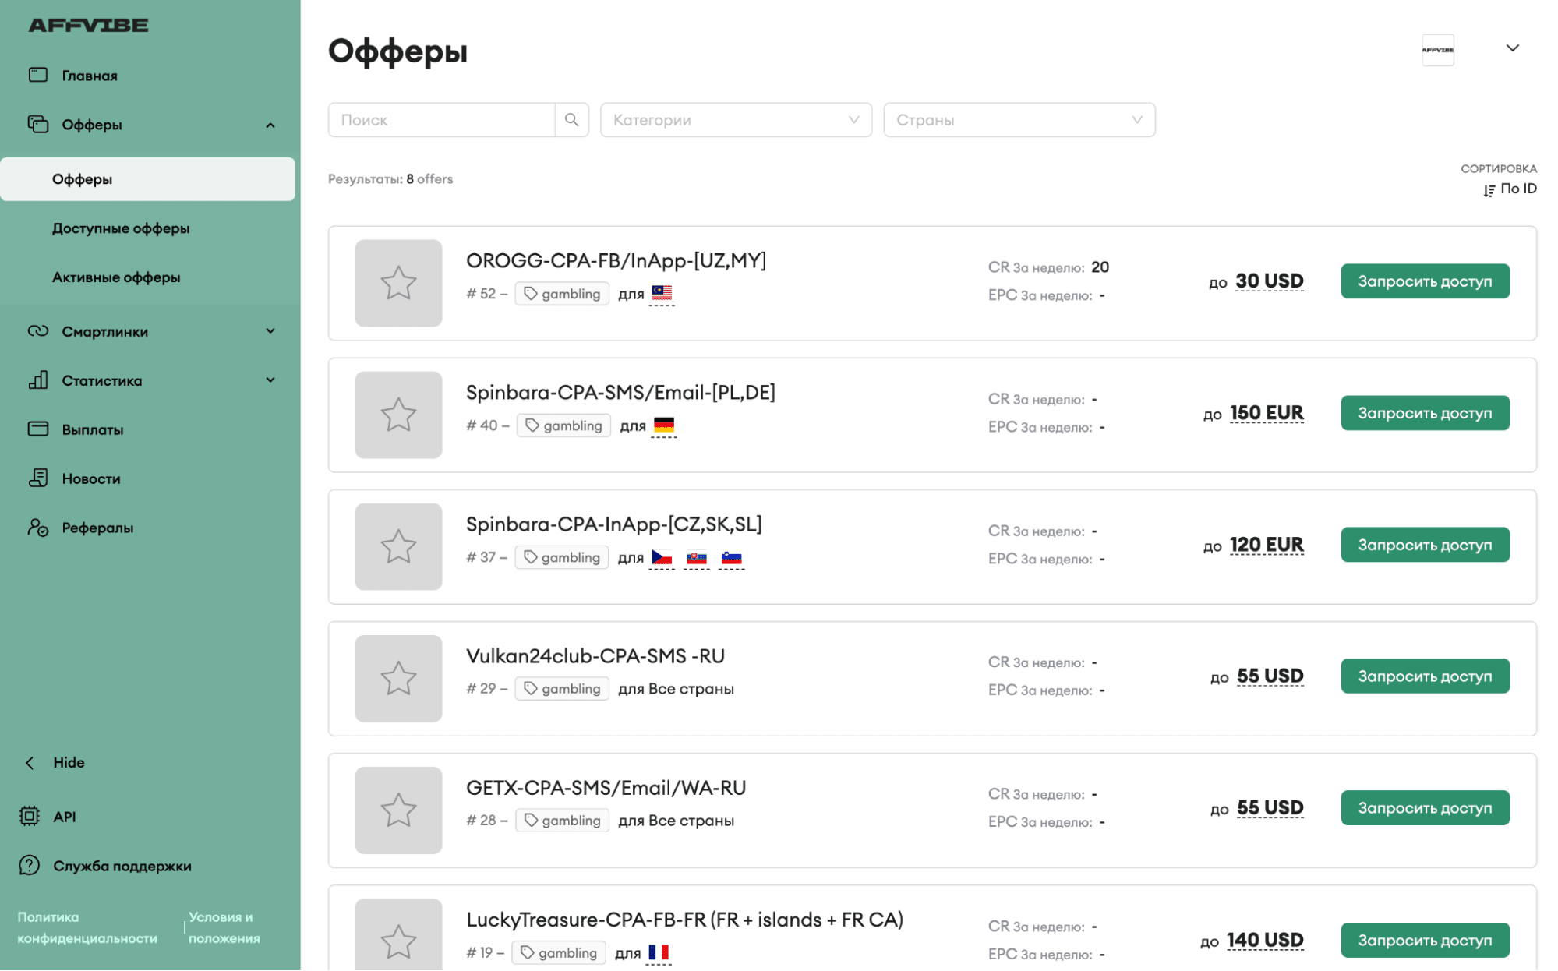Open Новости news page

click(x=90, y=478)
